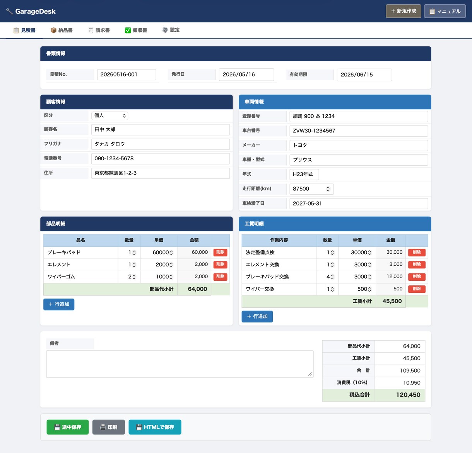Click the disk icon on HTMLで保存
The image size is (472, 453).
coord(139,427)
